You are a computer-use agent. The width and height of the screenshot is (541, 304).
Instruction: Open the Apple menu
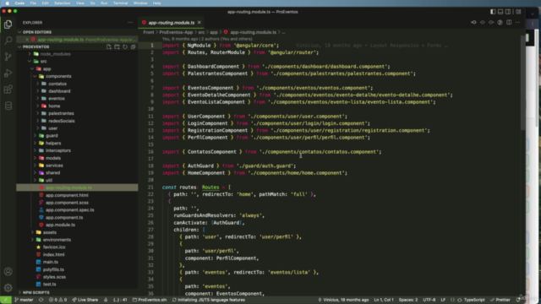tap(8, 3)
